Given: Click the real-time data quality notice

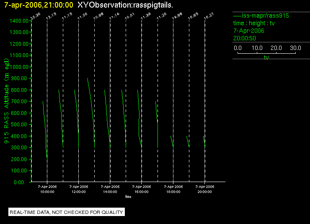Looking at the screenshot, I should (x=67, y=212).
